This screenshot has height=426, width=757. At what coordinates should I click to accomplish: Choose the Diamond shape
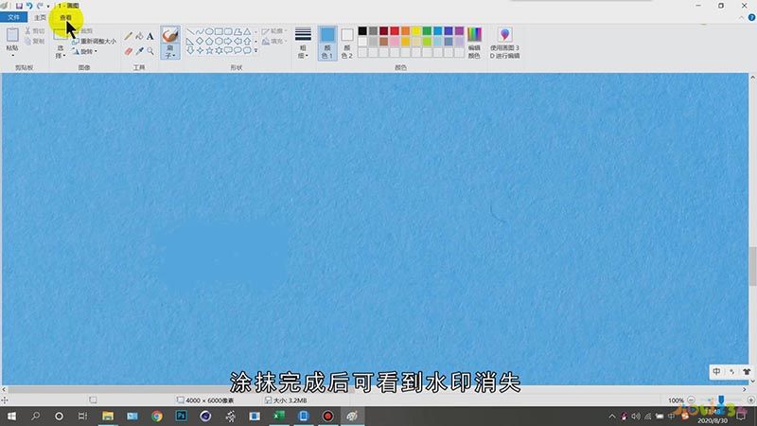[x=200, y=41]
